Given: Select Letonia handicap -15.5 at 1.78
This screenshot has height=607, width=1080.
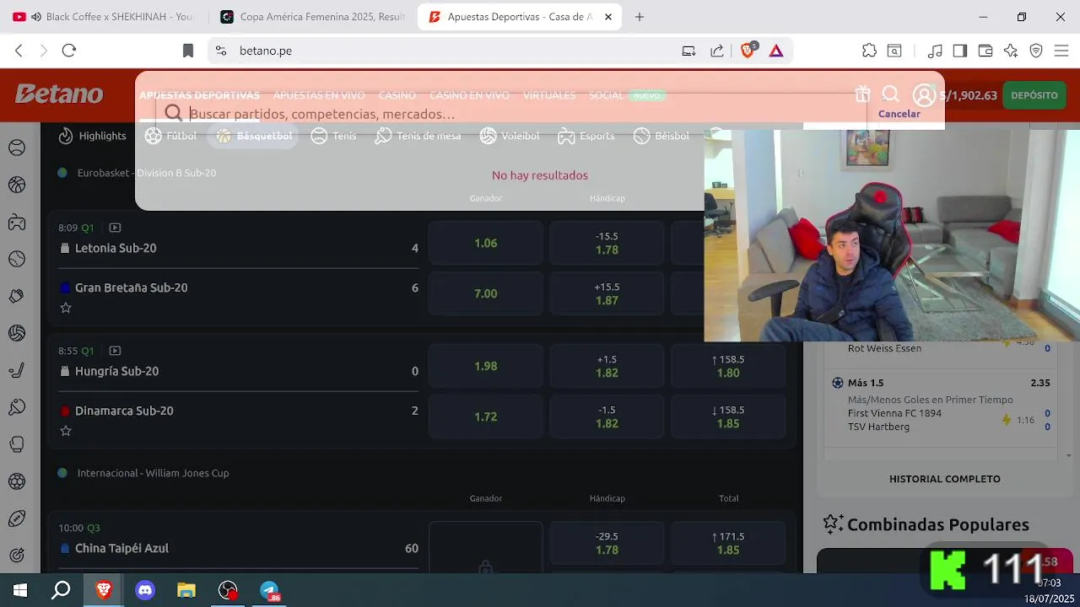Looking at the screenshot, I should click(607, 243).
